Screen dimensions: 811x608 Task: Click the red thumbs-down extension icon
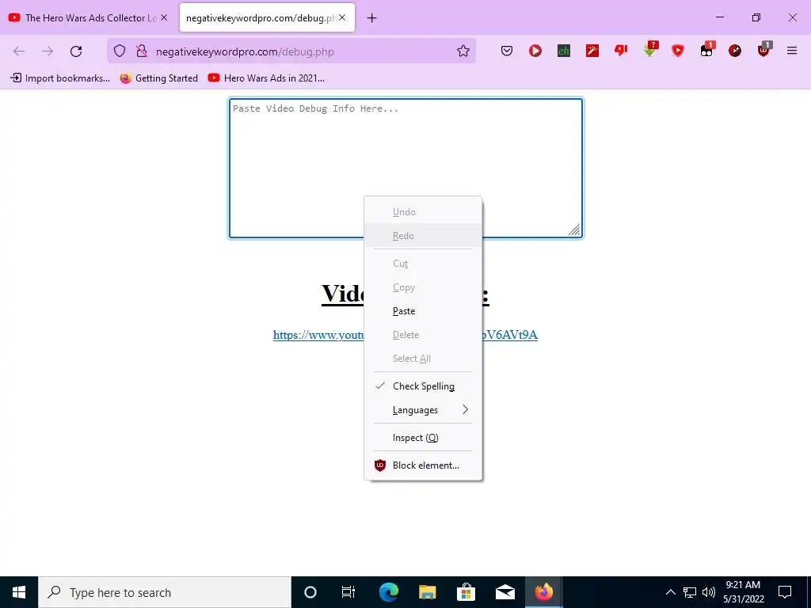click(x=621, y=50)
